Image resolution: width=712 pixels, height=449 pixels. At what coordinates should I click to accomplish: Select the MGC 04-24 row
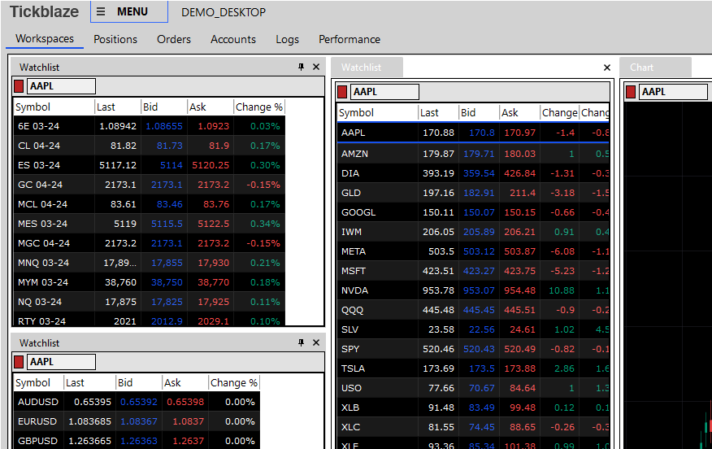point(150,243)
